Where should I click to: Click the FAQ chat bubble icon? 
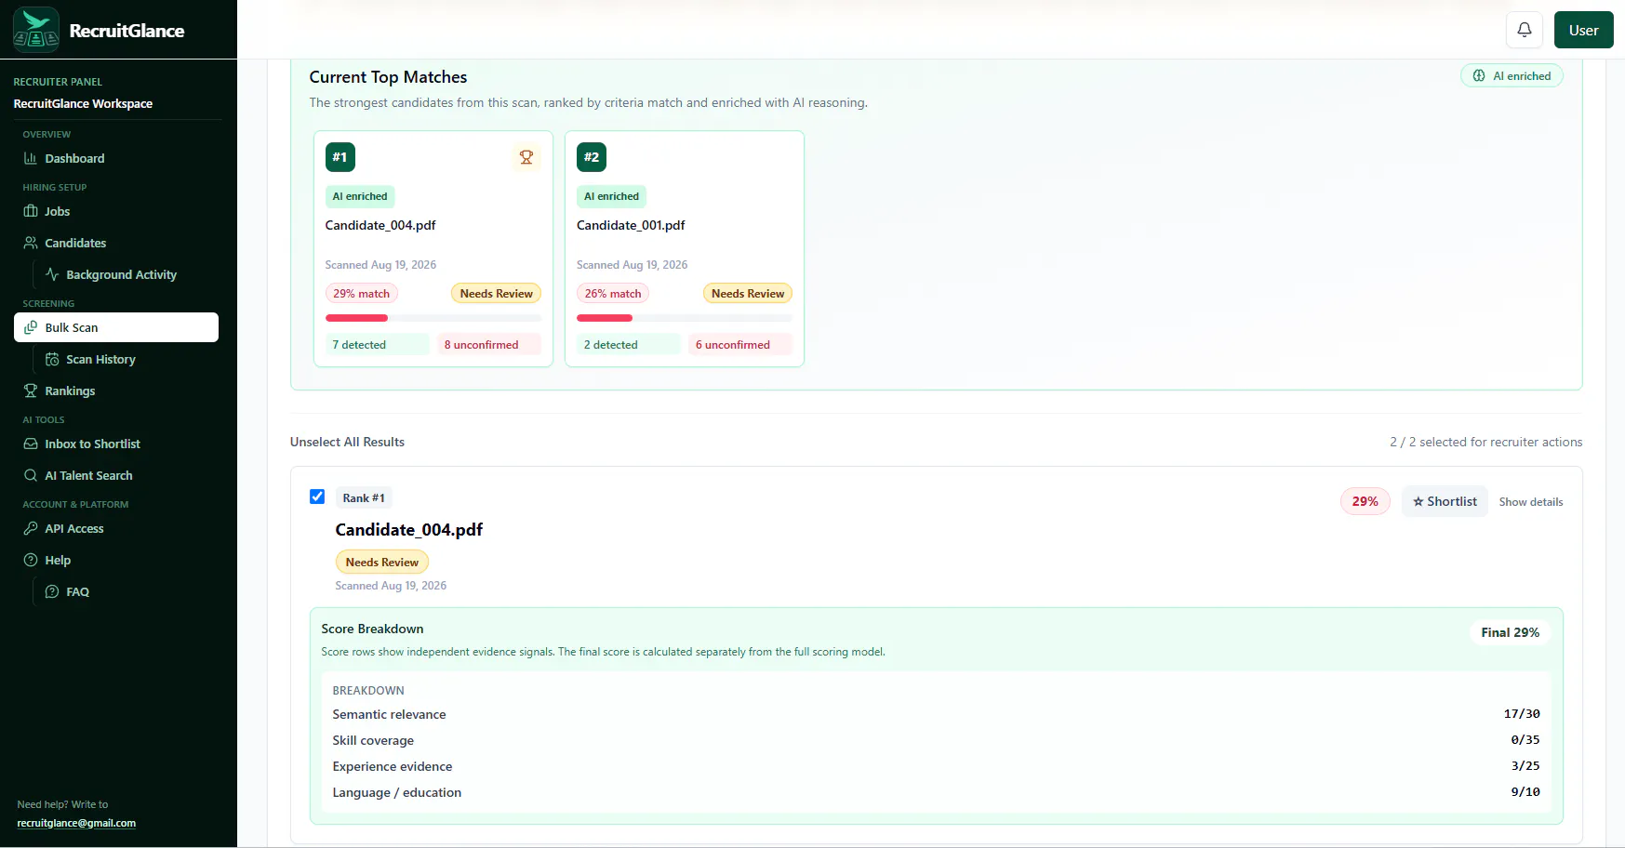point(52,591)
